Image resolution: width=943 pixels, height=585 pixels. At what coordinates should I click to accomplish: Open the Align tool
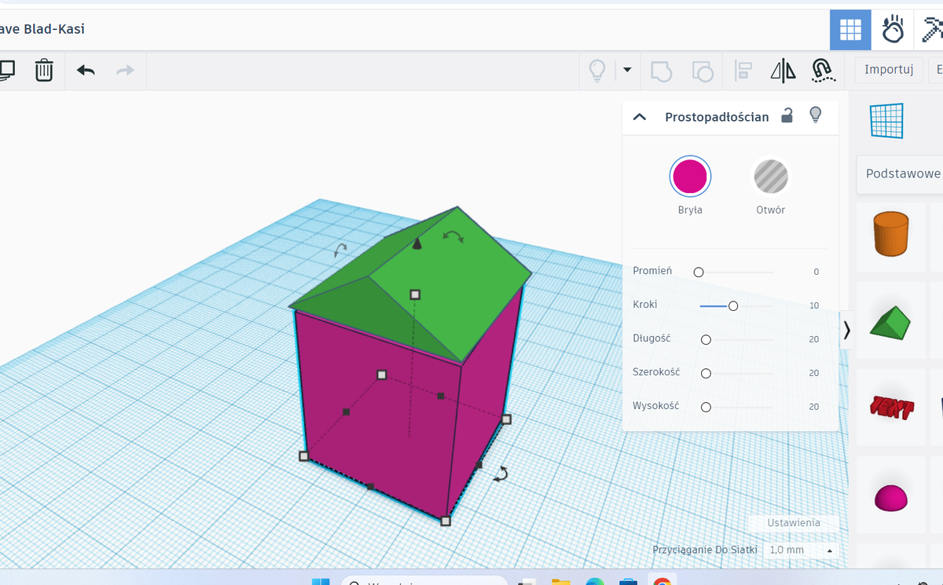tap(743, 71)
